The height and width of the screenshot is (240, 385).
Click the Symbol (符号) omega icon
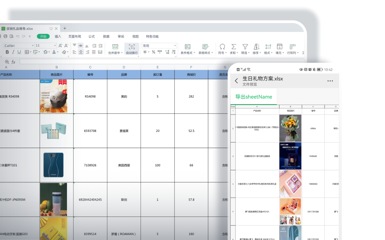[x=222, y=47]
